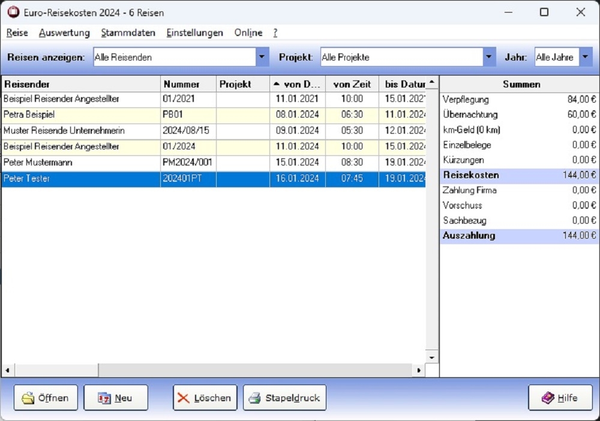Screen dimensions: 600x421
Task: Click the Verpflegung sum row
Action: click(519, 100)
